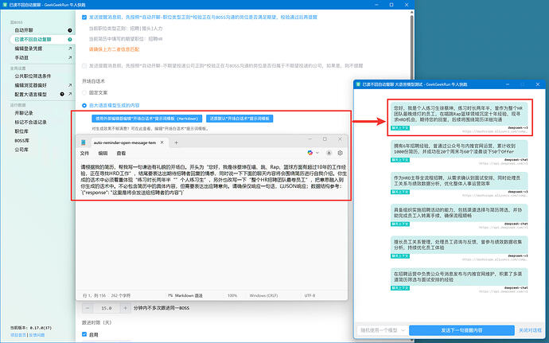Screen dimensions: 549x343
Task: Open 文件 menu in Notepad
Action: click(x=84, y=154)
